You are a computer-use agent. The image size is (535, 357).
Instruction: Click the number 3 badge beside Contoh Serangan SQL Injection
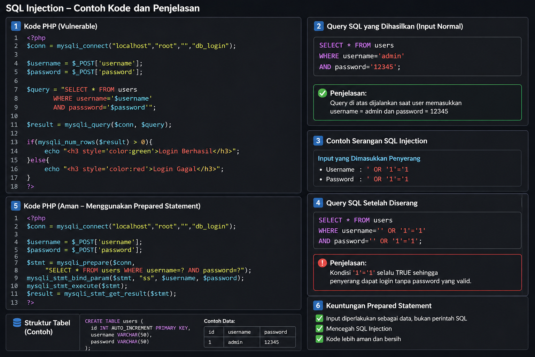click(x=318, y=140)
